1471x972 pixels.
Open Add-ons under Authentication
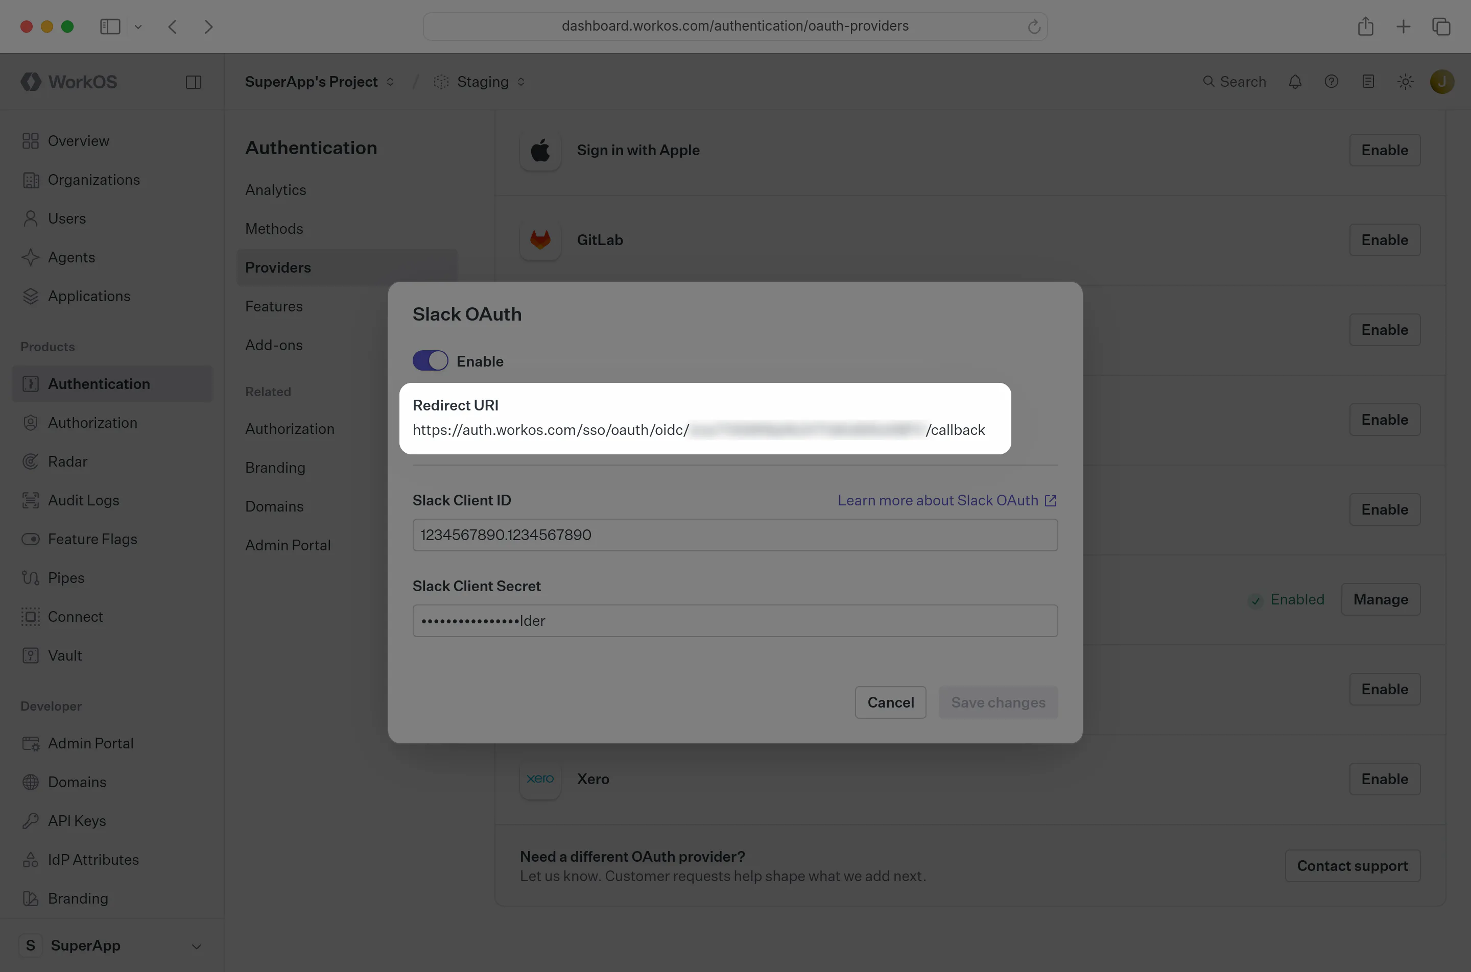click(x=273, y=345)
